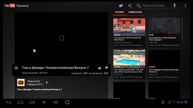Click the view count 1 515 411
The width and height of the screenshot is (193, 108).
(x=43, y=73)
